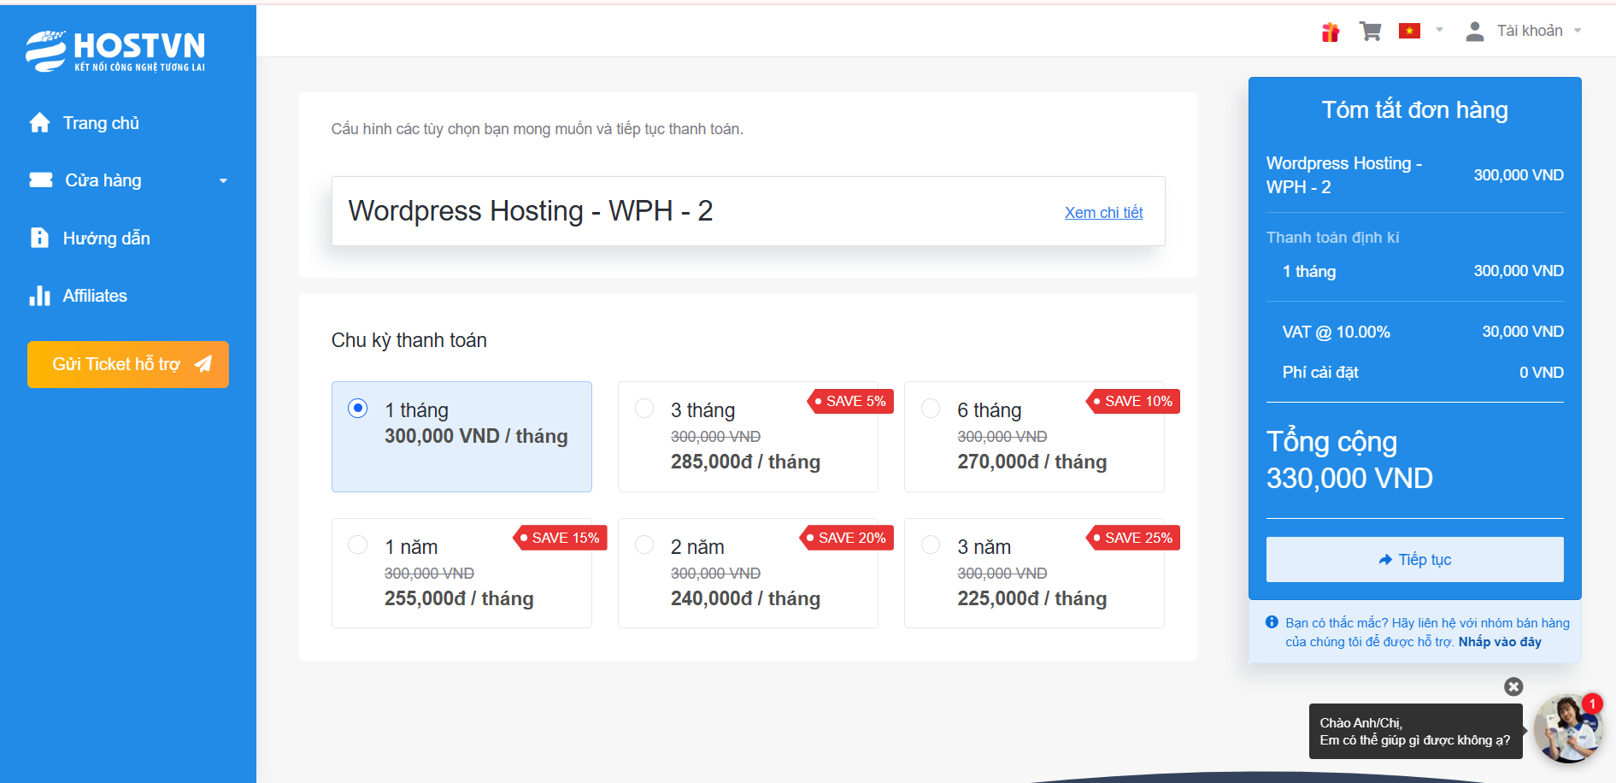Image resolution: width=1616 pixels, height=783 pixels.
Task: Click Gửi Ticket hỗ trợ button
Action: (128, 364)
